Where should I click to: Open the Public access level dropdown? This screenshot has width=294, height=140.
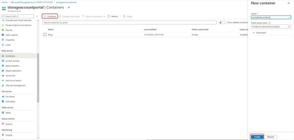[x=271, y=27]
